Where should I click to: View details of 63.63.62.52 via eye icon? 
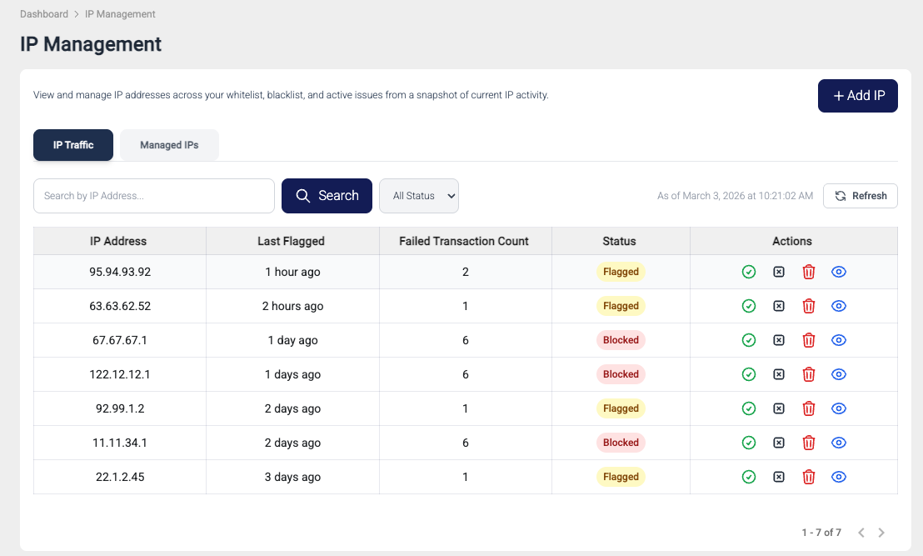pyautogui.click(x=838, y=306)
